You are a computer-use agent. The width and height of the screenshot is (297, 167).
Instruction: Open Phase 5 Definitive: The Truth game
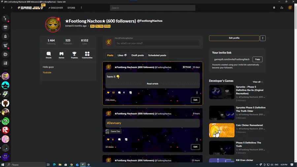coord(248,144)
